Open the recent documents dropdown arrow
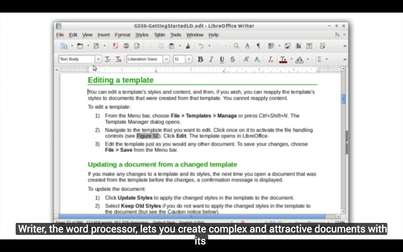Image resolution: width=403 pixels, height=252 pixels. (x=88, y=46)
